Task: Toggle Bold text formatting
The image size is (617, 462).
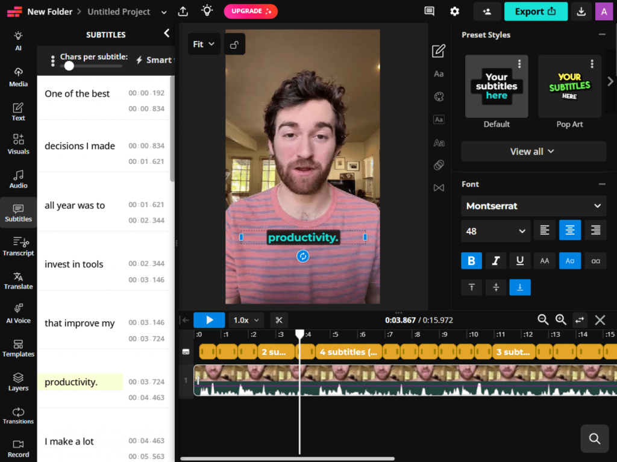Action: [471, 260]
